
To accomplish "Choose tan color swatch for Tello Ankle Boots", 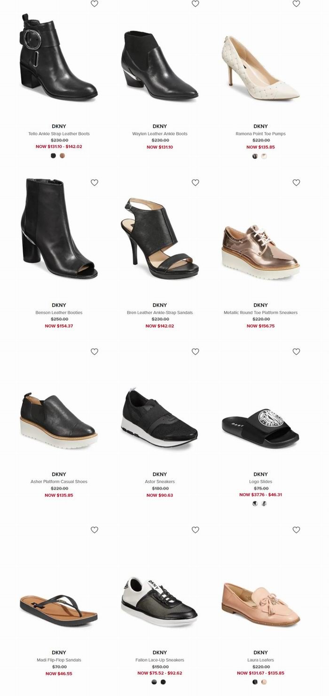I will pos(63,156).
